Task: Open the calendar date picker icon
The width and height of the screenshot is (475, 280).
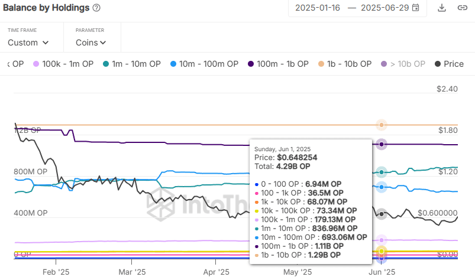Action: pos(416,8)
